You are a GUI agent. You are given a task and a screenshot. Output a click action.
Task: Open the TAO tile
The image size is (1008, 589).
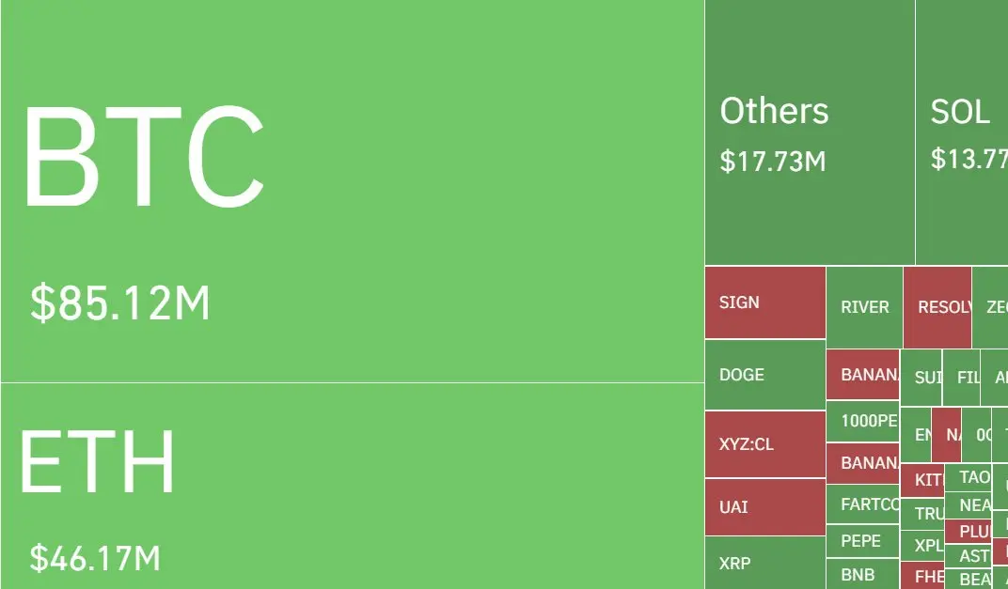pos(969,477)
